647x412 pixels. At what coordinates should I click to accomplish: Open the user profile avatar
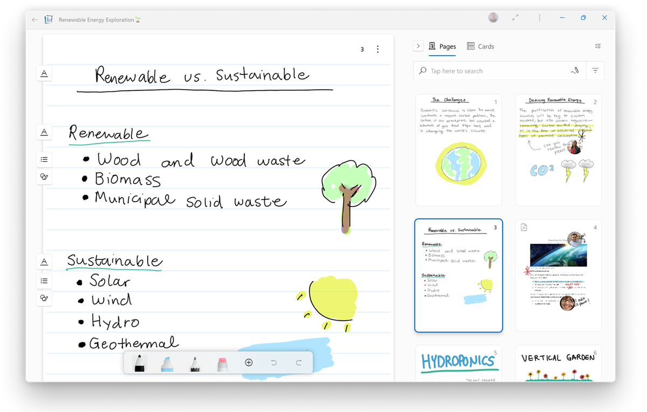click(493, 18)
